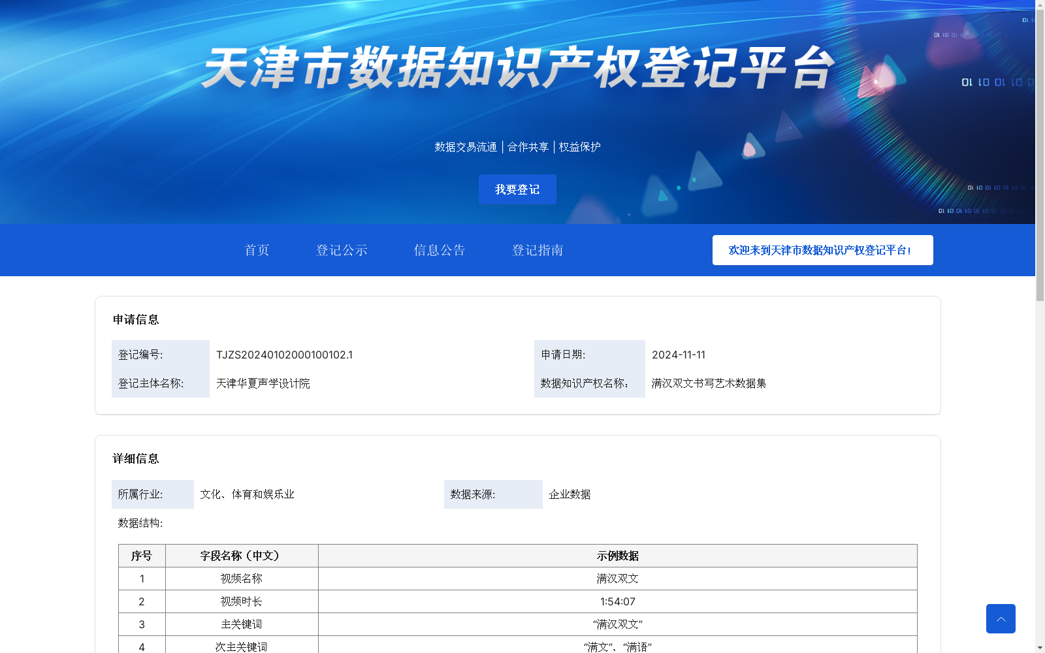The height and width of the screenshot is (653, 1045).
Task: Click the 视频时长 table cell
Action: point(242,601)
